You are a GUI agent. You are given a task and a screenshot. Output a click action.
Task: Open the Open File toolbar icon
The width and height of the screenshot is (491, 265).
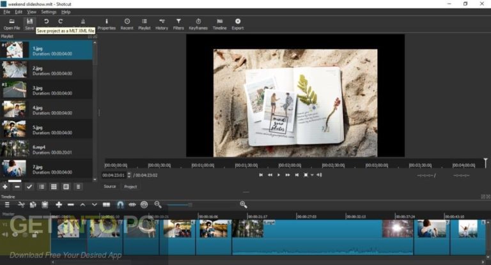click(12, 24)
